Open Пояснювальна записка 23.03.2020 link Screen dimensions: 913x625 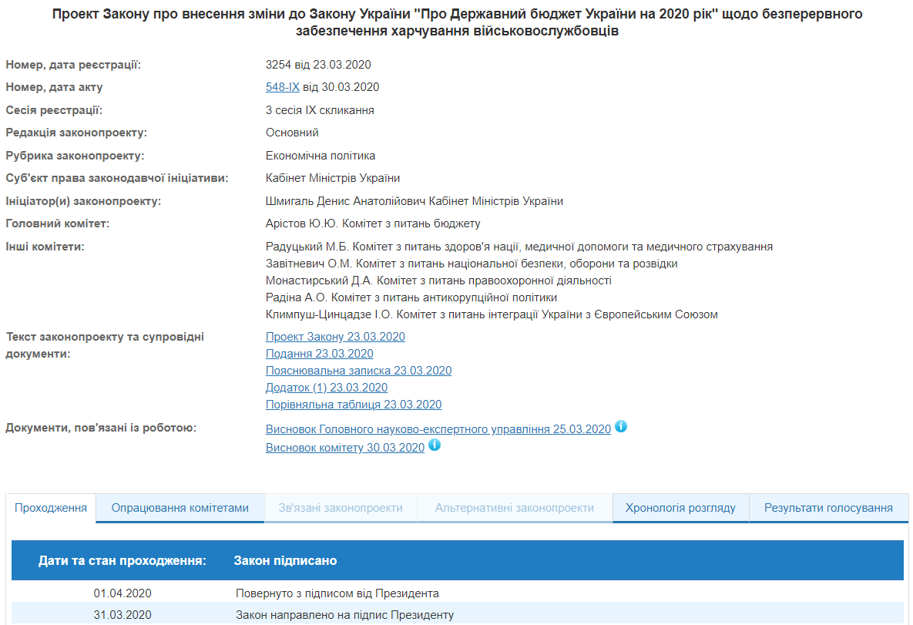click(358, 371)
